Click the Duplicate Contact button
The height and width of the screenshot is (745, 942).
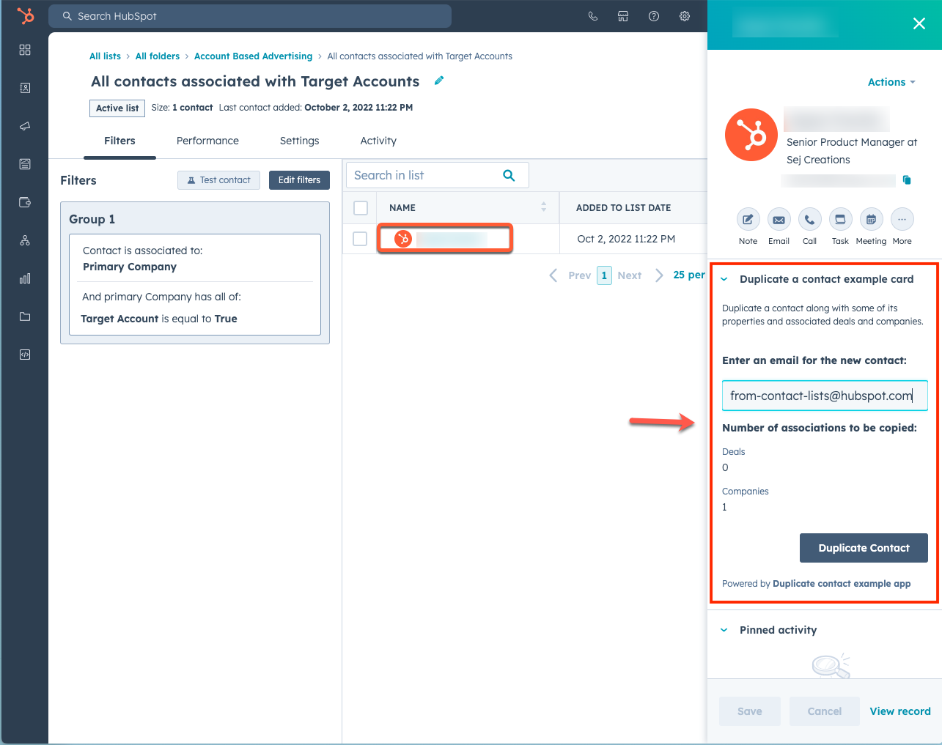(864, 548)
